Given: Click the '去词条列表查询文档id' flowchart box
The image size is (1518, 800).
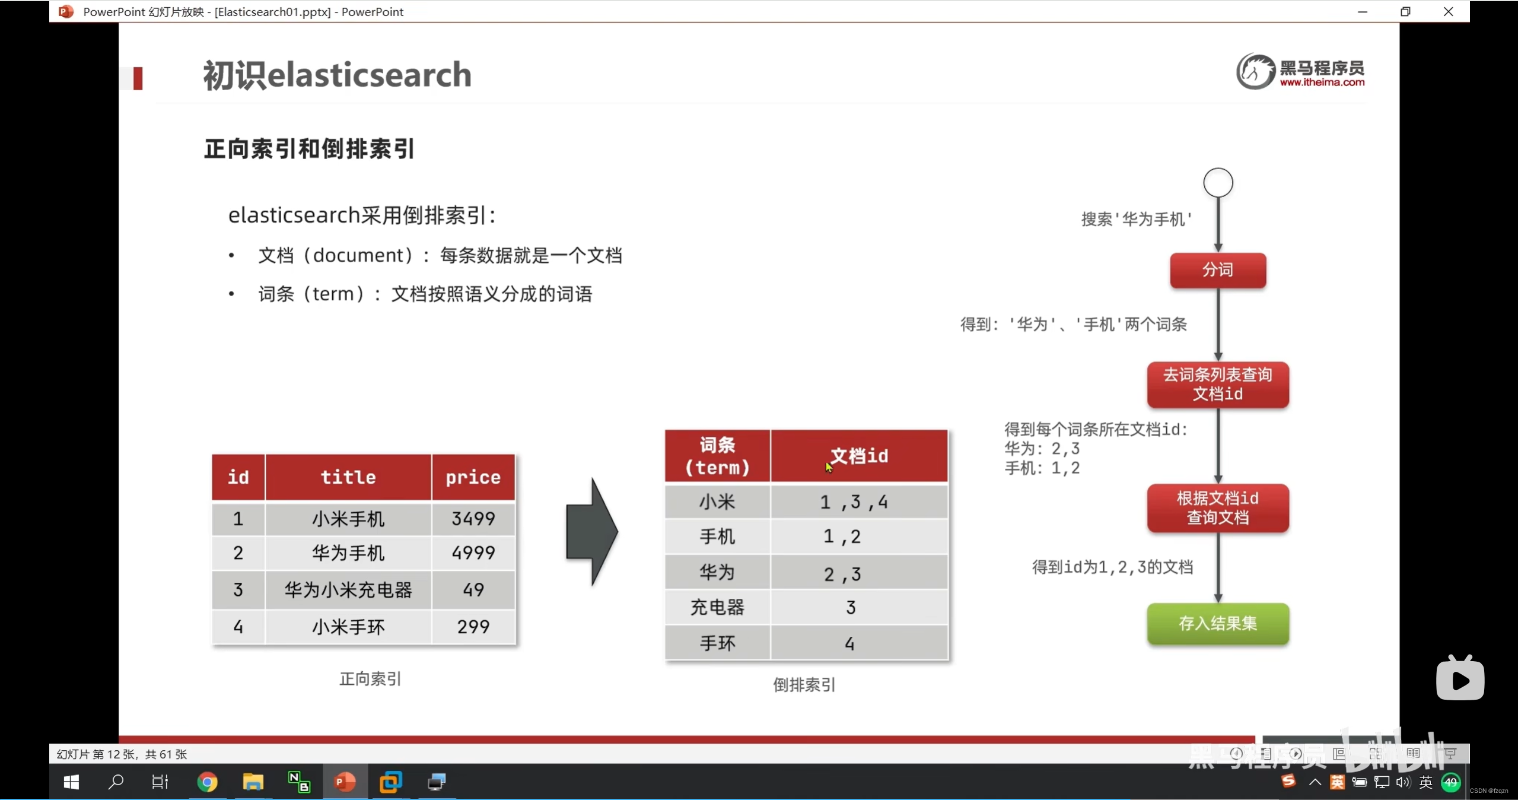Looking at the screenshot, I should (x=1218, y=385).
